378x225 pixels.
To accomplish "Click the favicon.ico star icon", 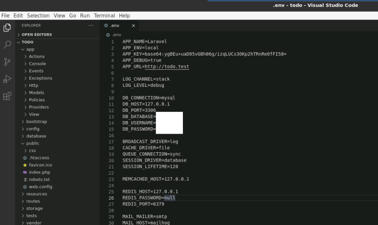I will point(25,165).
